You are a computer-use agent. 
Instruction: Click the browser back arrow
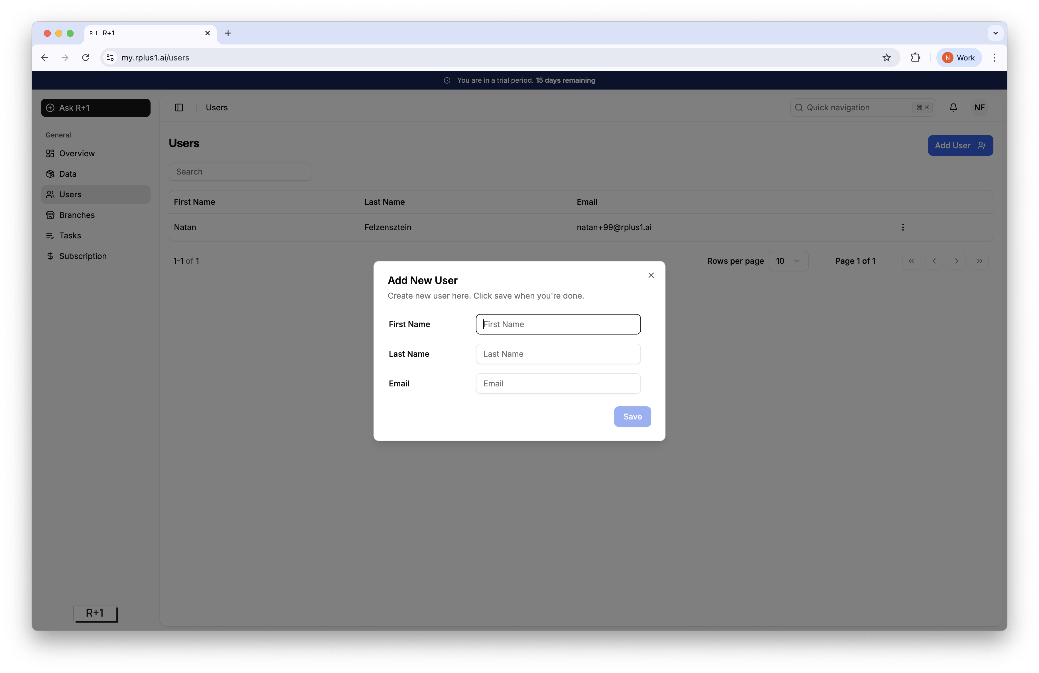tap(44, 58)
